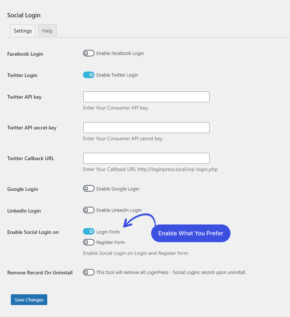Select the Settings tab
This screenshot has width=290, height=317.
23,31
